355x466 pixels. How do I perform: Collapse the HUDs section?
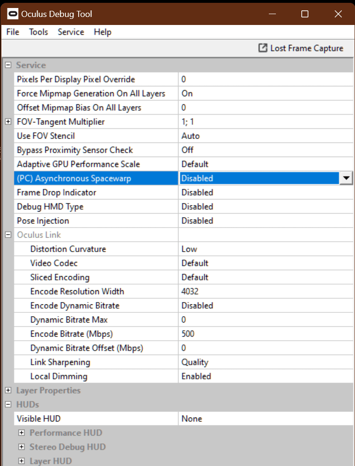tap(8, 404)
